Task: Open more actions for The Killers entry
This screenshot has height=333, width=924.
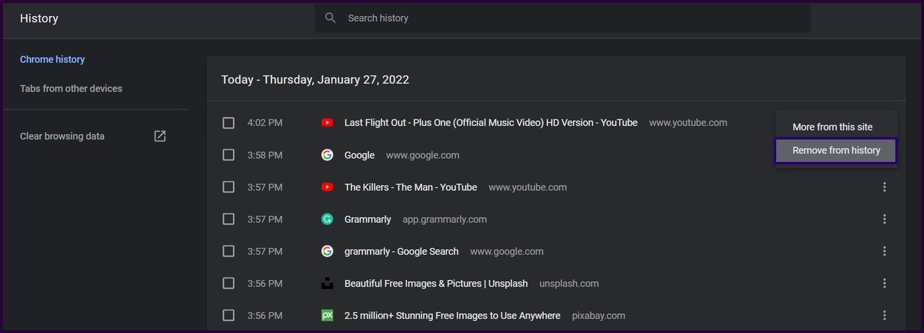Action: click(884, 187)
